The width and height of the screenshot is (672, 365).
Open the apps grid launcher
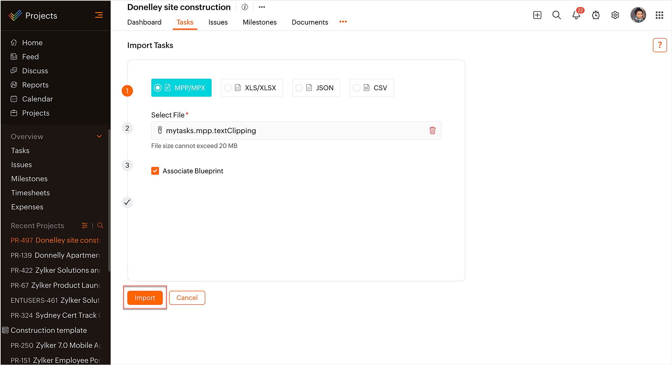click(x=659, y=15)
